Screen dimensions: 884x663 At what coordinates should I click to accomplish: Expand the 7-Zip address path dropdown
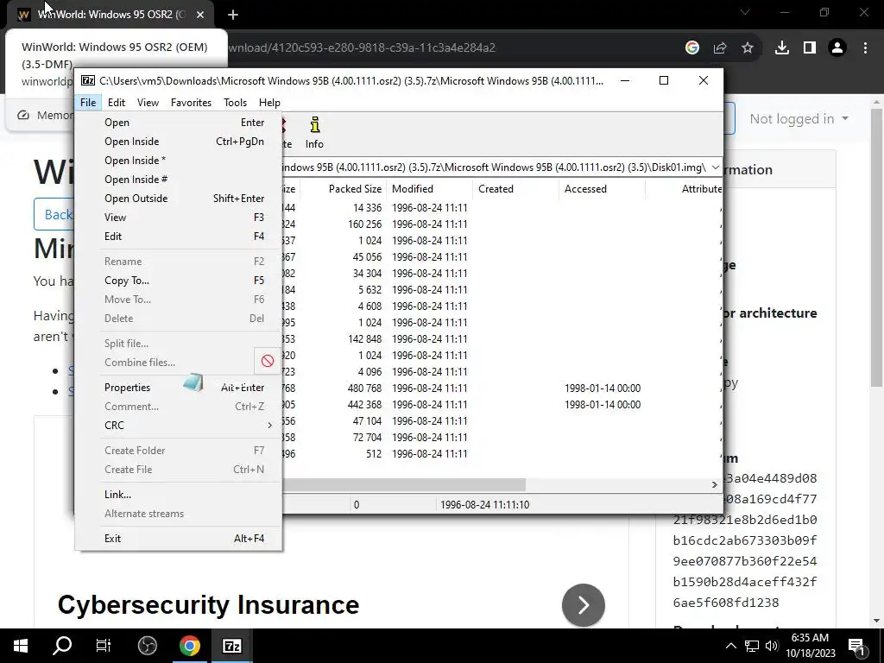[x=715, y=167]
